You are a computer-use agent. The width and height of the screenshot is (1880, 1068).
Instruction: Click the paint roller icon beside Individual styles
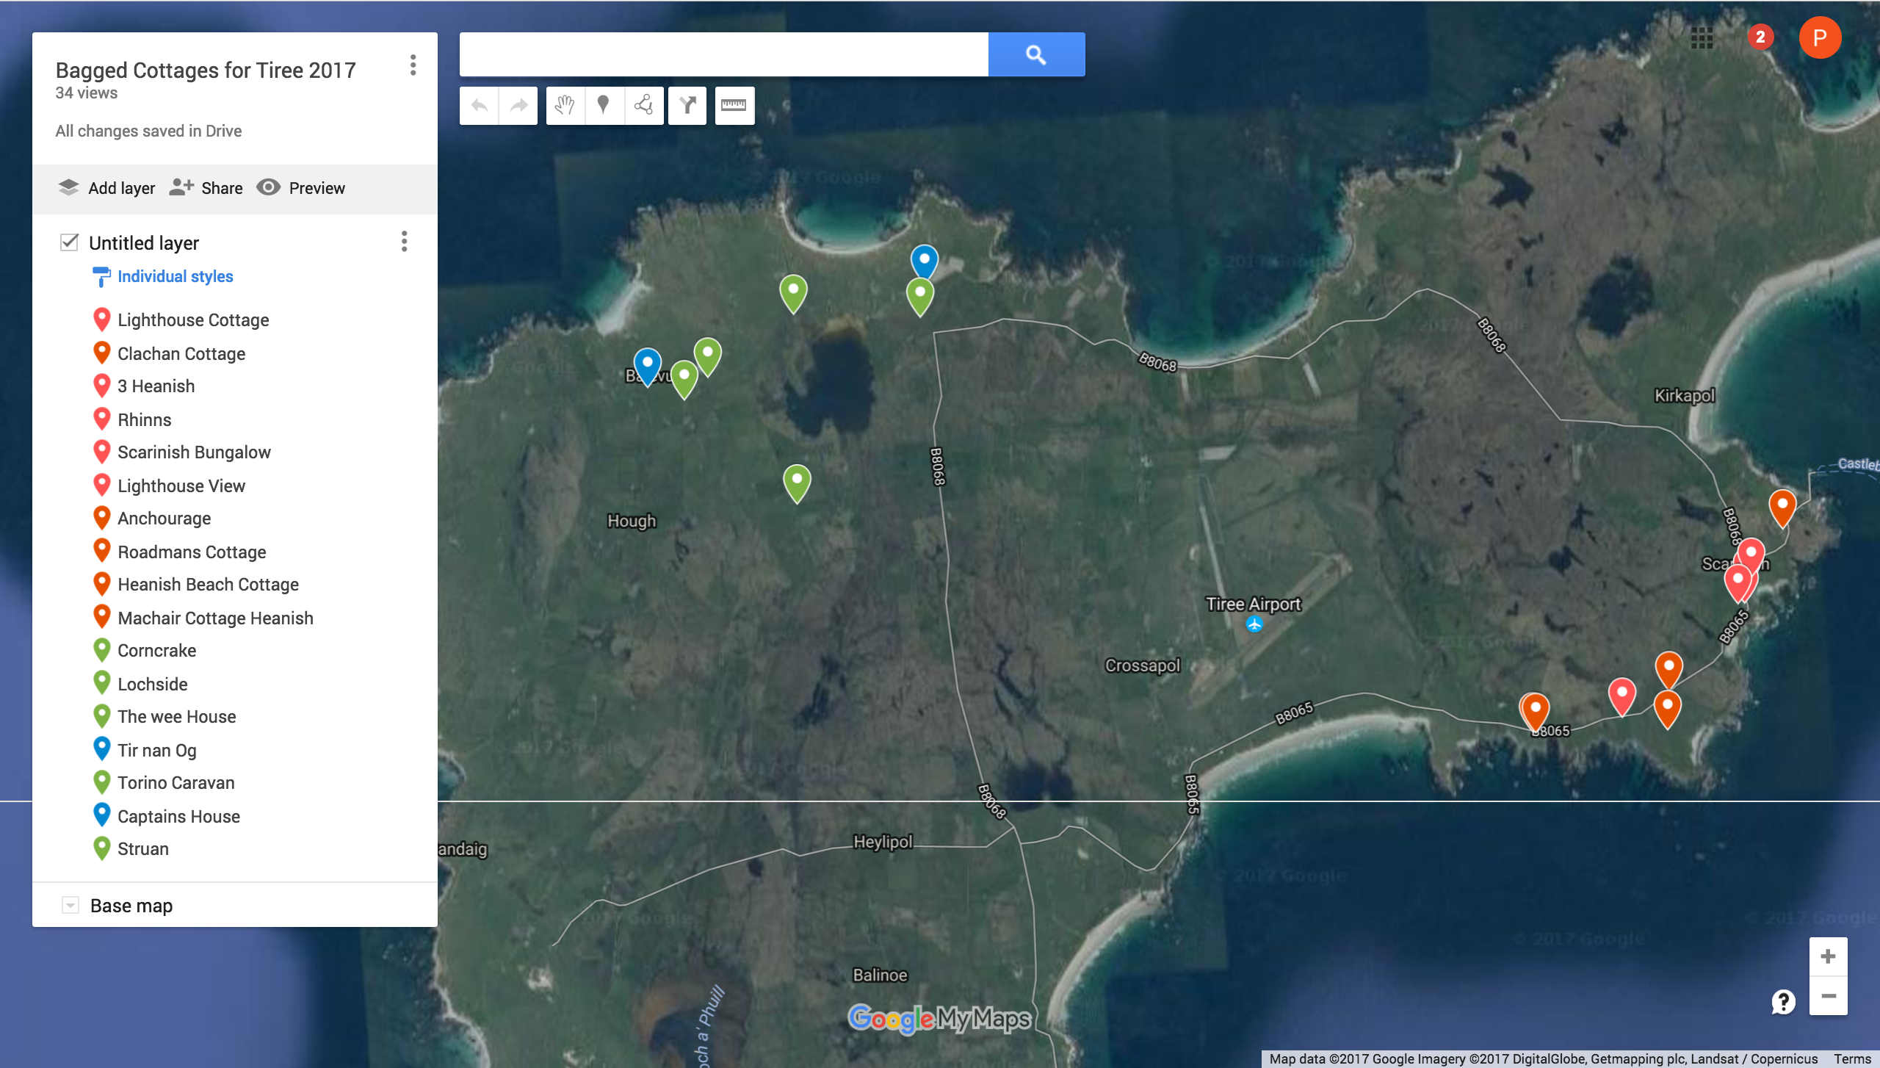click(x=101, y=277)
